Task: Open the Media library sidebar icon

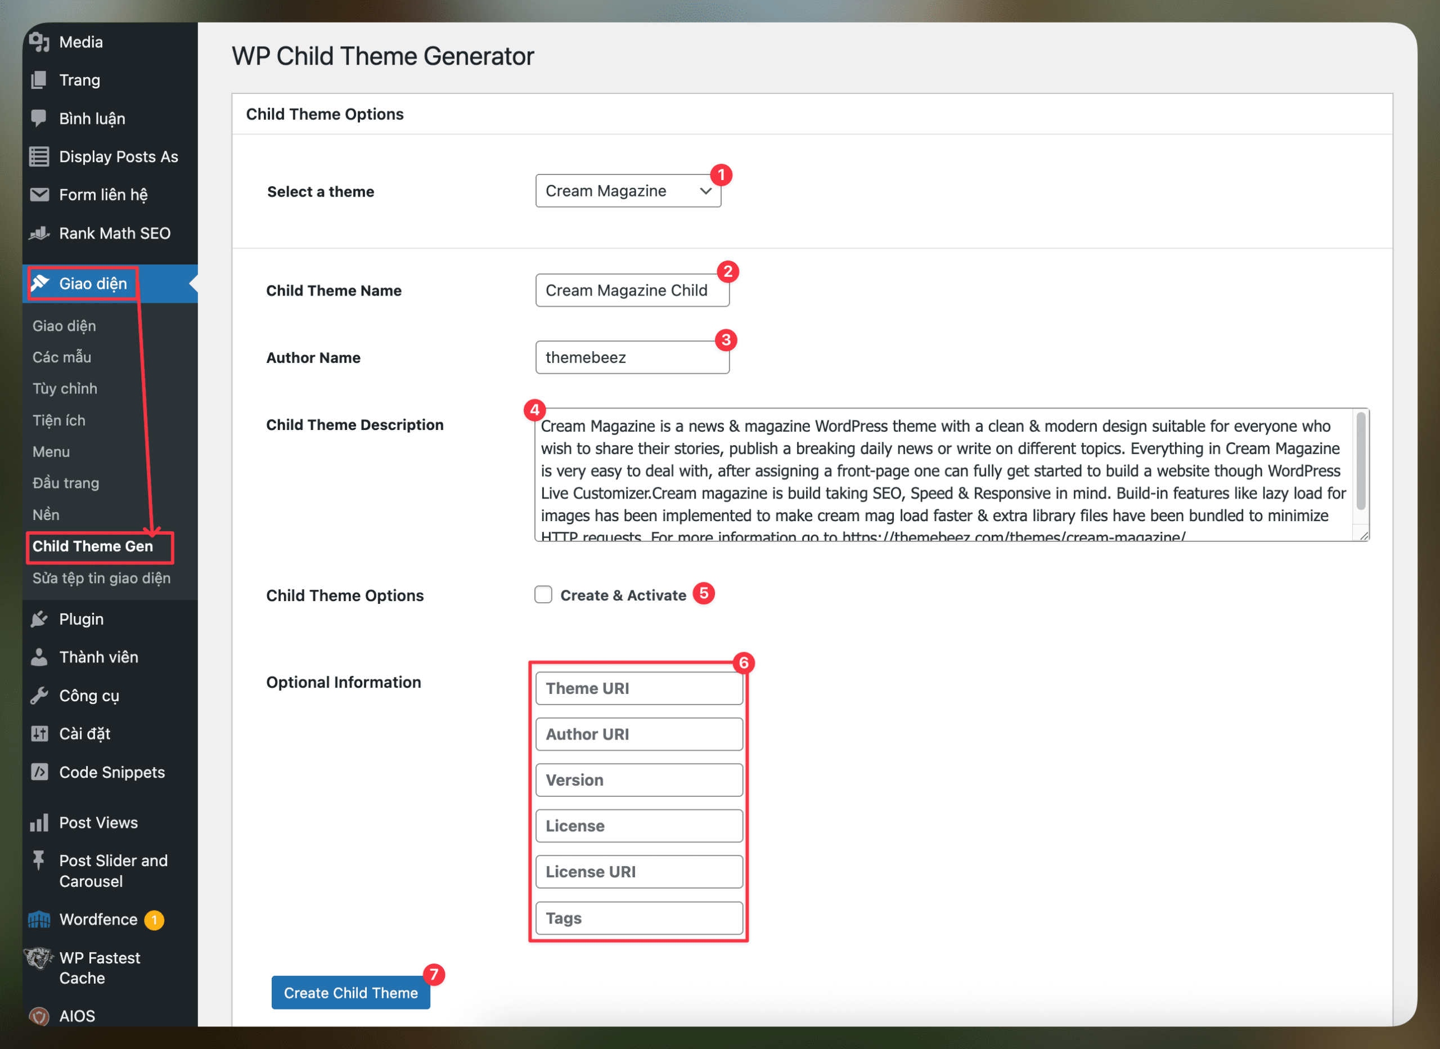Action: point(39,42)
